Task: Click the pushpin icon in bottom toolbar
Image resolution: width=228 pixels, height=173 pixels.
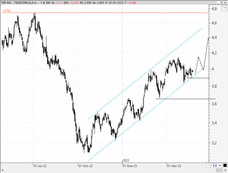Action: [220, 165]
